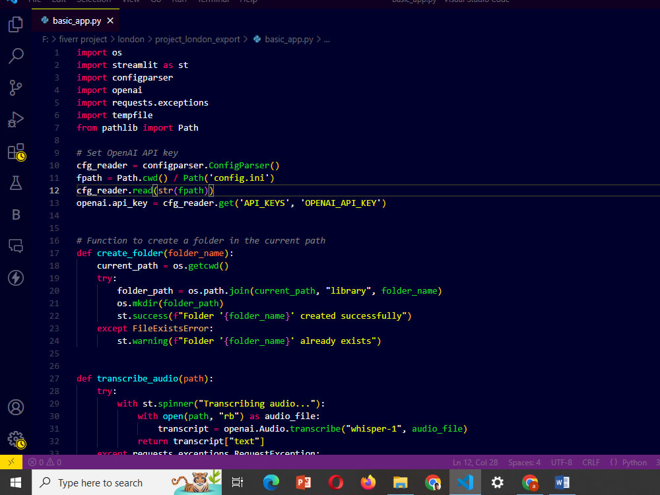The width and height of the screenshot is (660, 495).
Task: Open Word from taskbar
Action: click(562, 482)
